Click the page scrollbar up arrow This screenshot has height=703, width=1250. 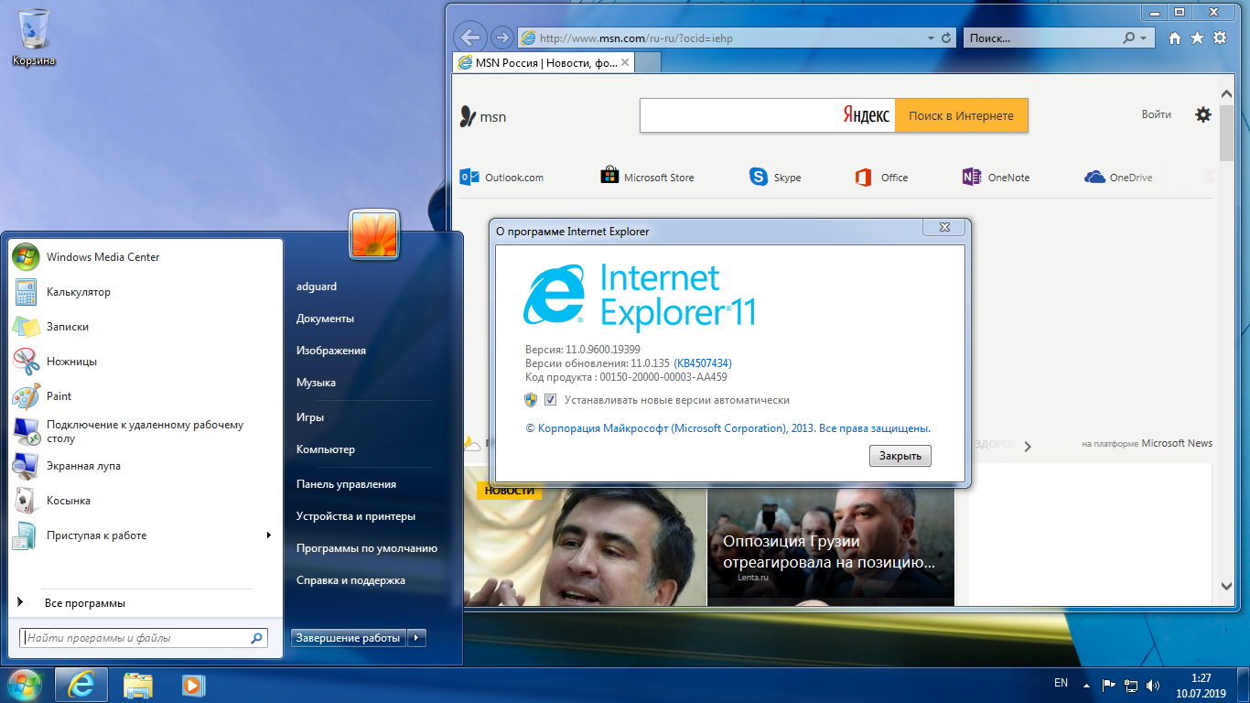pos(1227,95)
